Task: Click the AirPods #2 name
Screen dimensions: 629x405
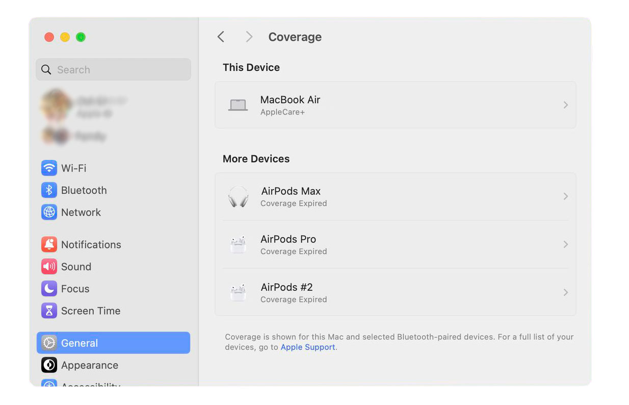Action: click(x=286, y=287)
